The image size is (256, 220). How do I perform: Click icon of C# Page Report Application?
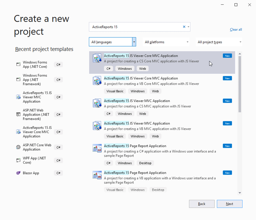[x=97, y=148]
